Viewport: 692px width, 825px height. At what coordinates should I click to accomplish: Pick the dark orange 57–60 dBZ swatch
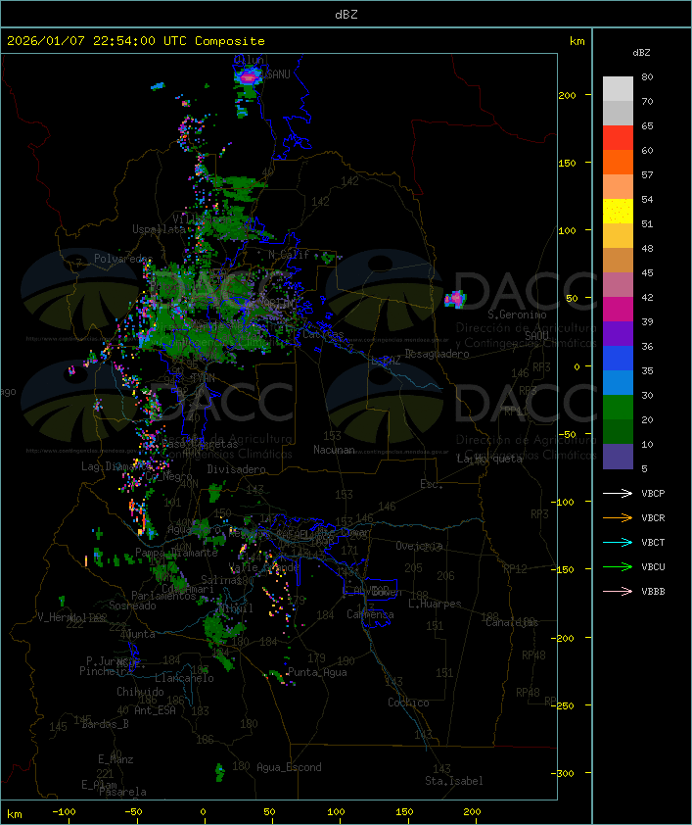[618, 162]
